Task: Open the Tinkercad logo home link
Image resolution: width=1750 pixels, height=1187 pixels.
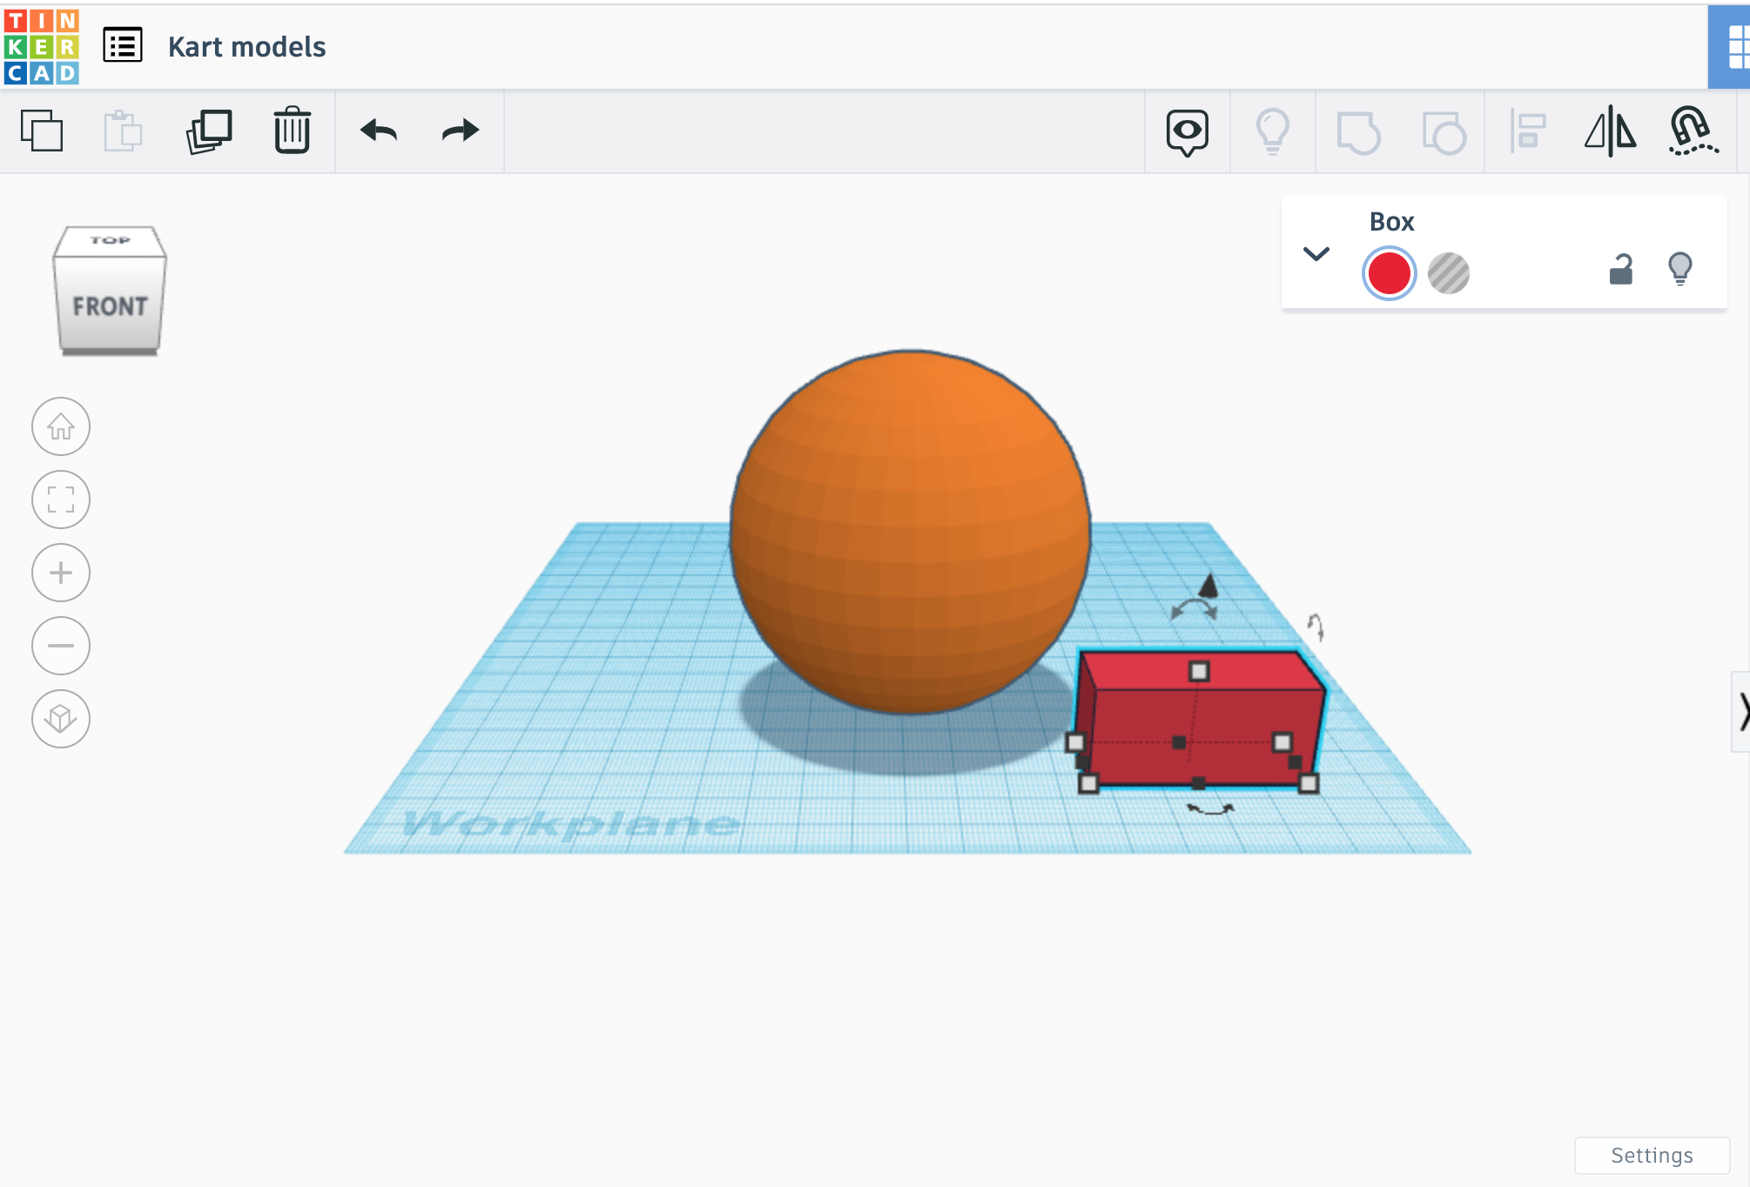Action: [x=41, y=46]
